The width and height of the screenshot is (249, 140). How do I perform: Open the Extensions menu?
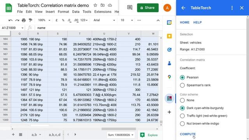pyautogui.click(x=103, y=12)
